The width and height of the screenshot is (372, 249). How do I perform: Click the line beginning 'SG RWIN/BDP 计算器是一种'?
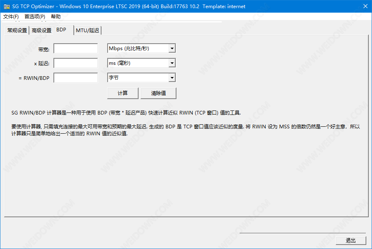pos(126,113)
